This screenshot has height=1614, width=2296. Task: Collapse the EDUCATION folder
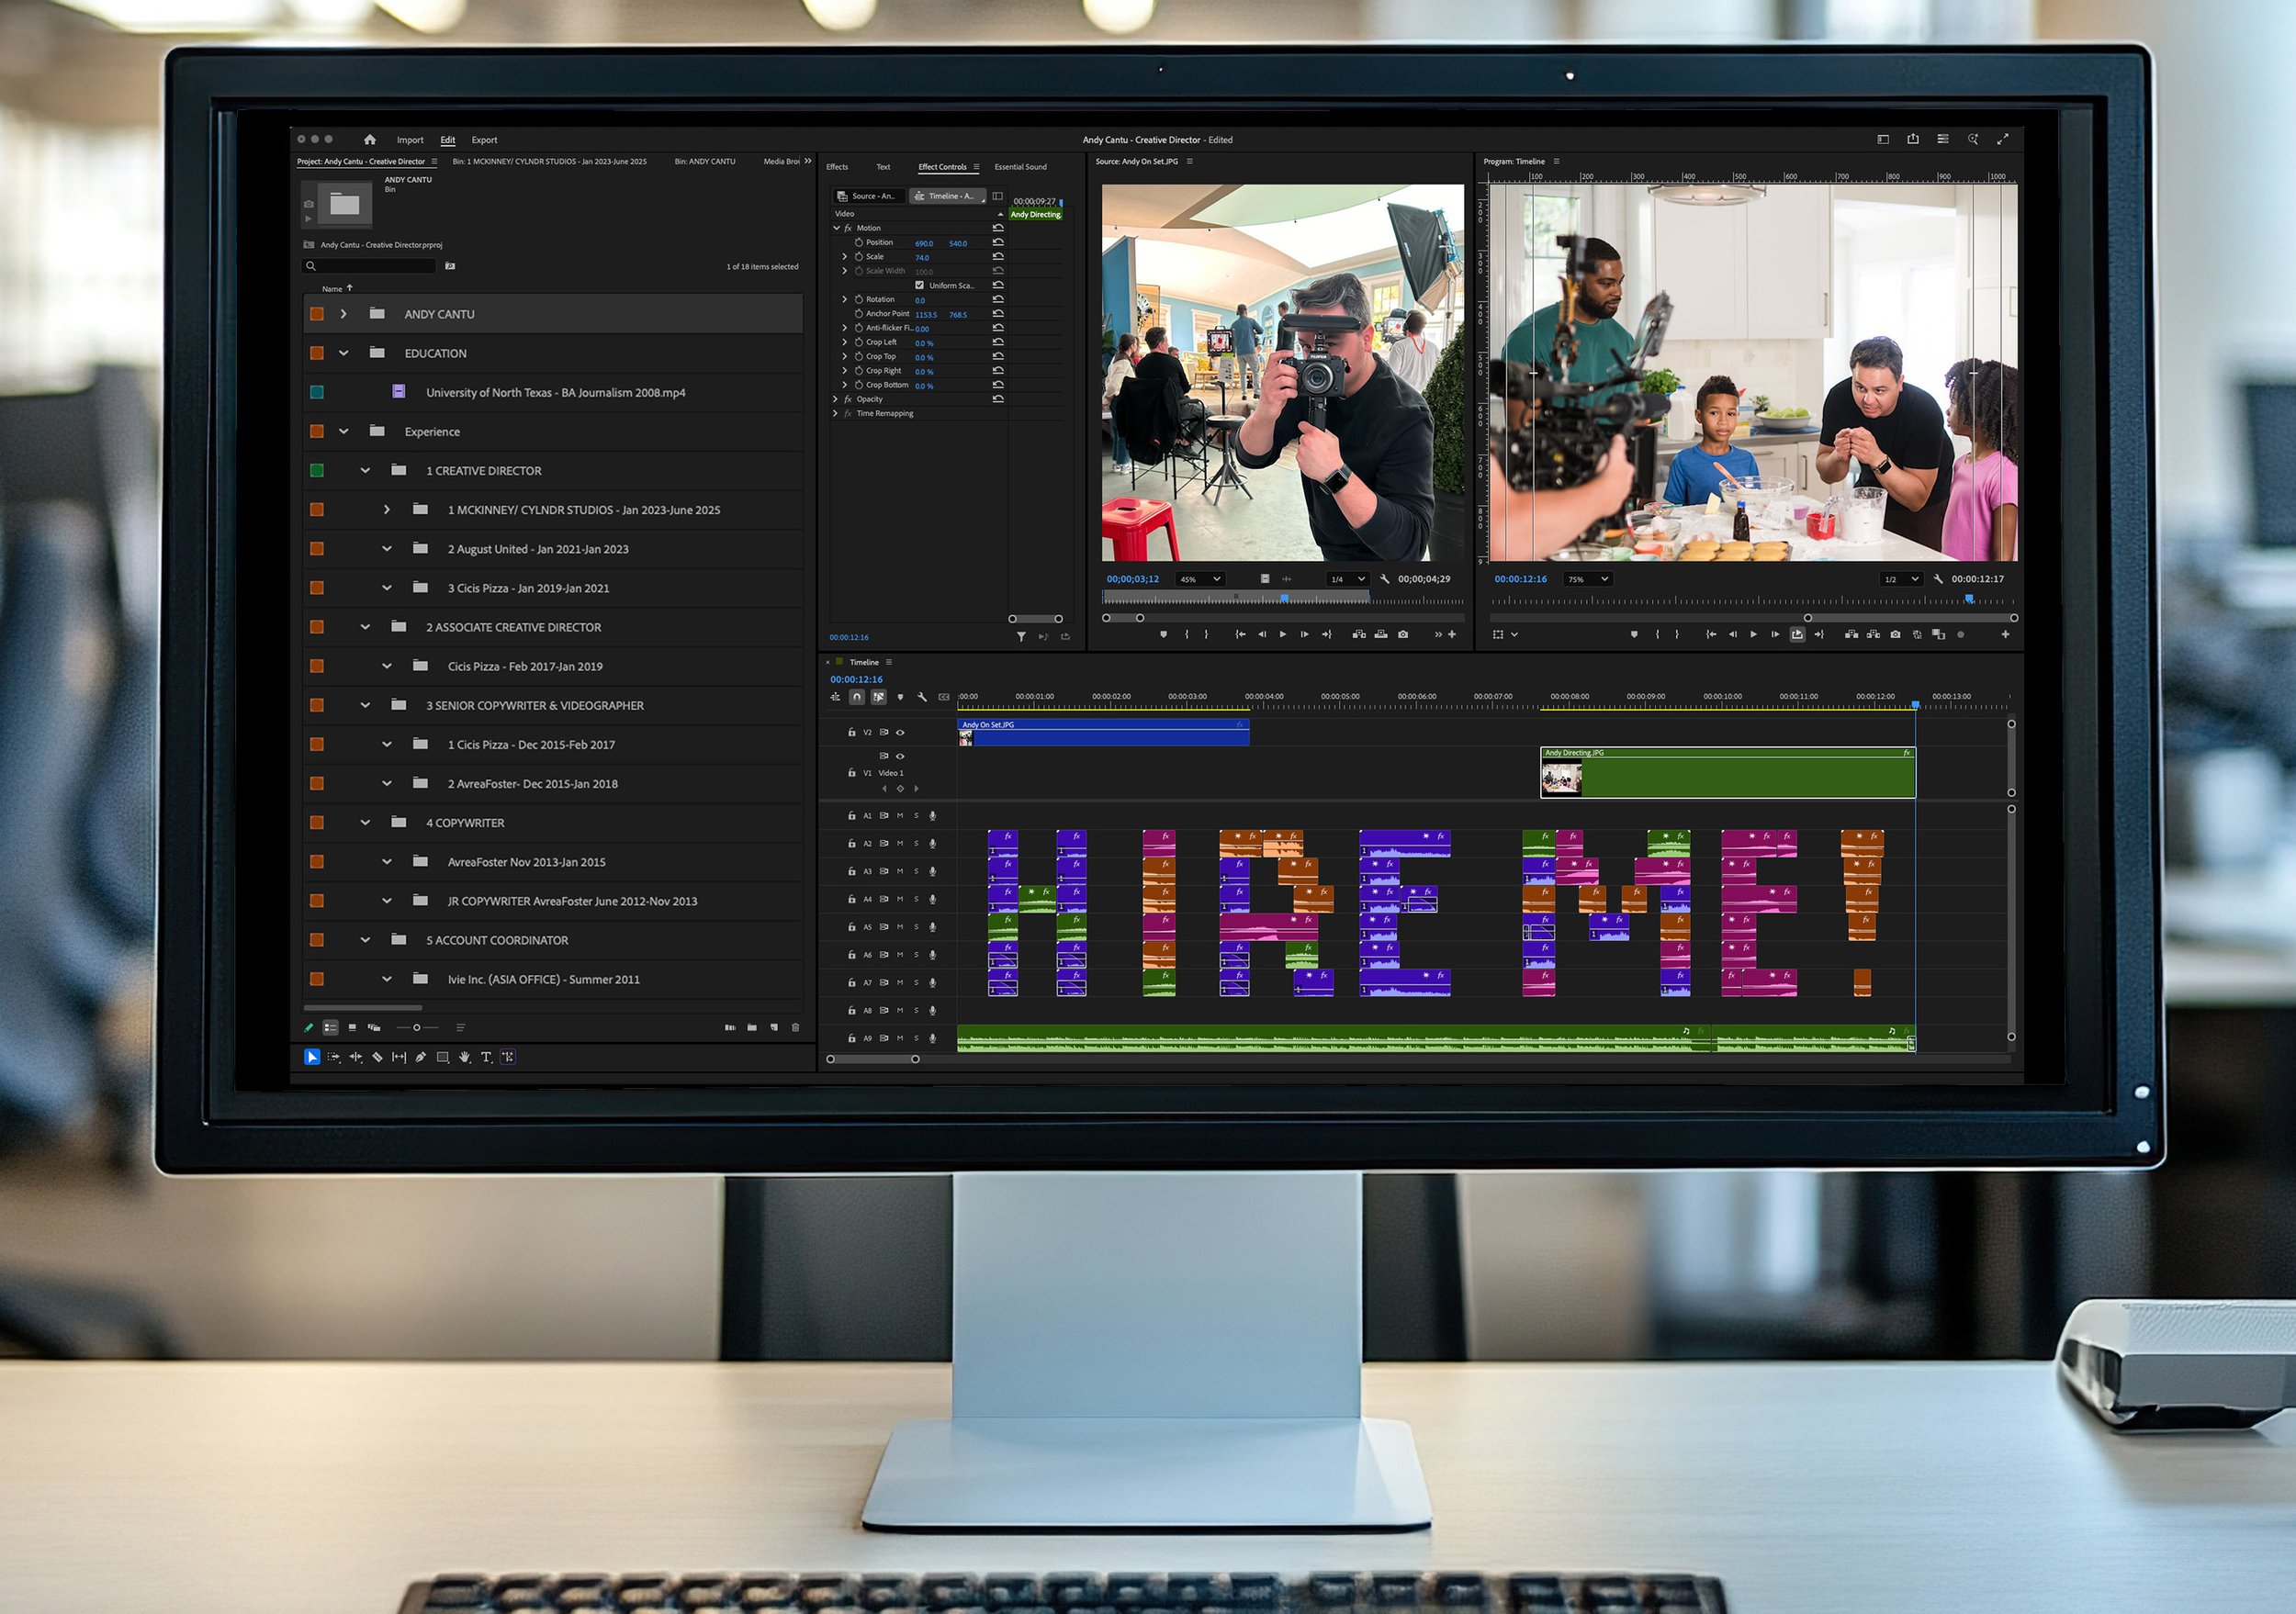click(x=343, y=353)
